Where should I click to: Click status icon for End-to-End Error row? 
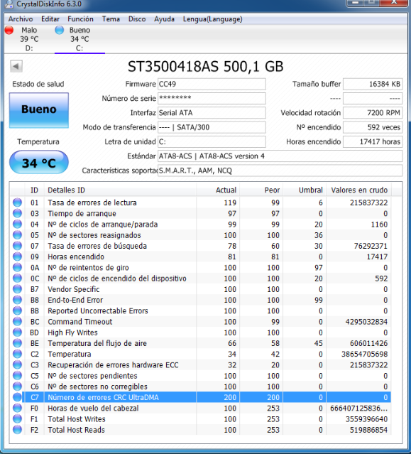tap(17, 300)
